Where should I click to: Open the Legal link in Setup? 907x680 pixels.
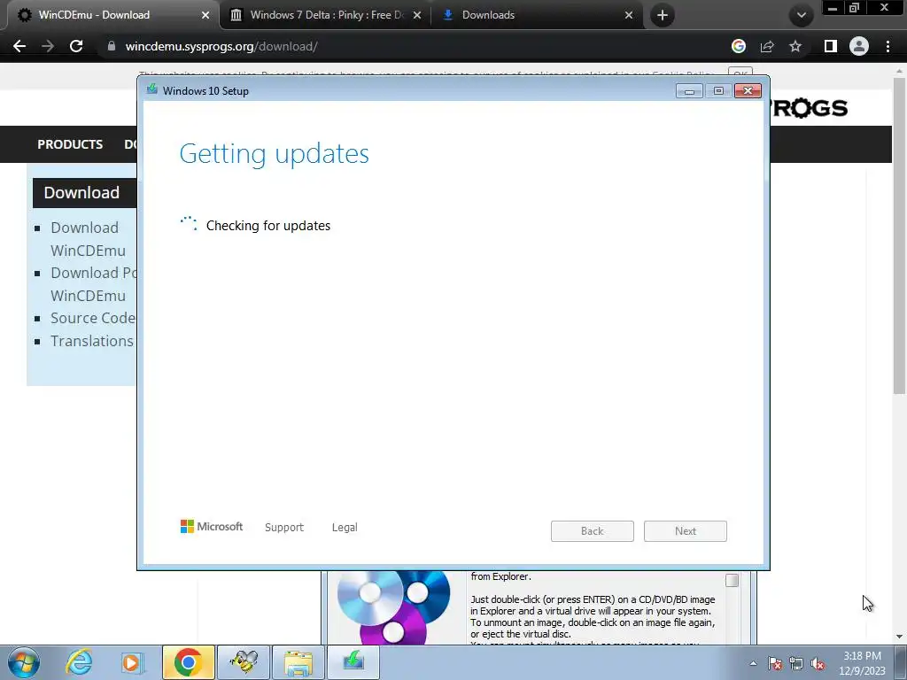(345, 528)
